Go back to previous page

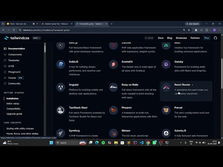point(3,30)
